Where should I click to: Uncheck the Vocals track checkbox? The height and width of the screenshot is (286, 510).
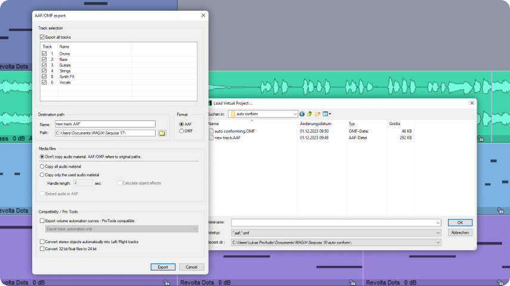[44, 83]
